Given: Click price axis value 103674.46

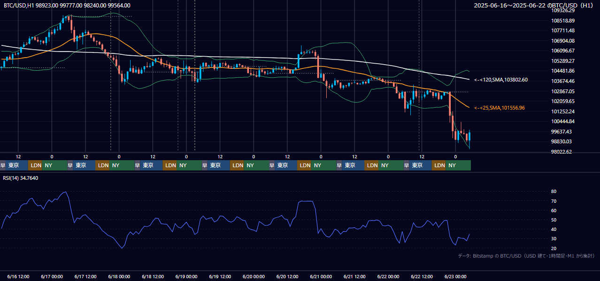Looking at the screenshot, I should (563, 81).
